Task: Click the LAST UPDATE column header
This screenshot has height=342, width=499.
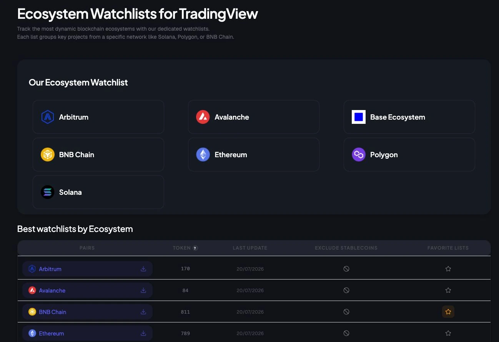Action: [x=250, y=248]
